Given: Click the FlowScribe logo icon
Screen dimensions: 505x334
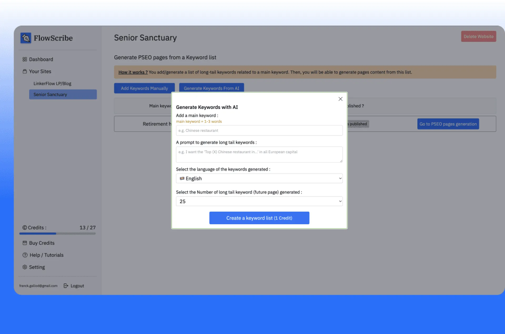Looking at the screenshot, I should pyautogui.click(x=26, y=38).
